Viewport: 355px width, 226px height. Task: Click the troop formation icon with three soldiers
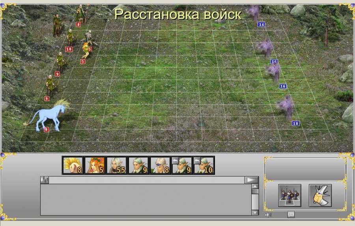290,195
